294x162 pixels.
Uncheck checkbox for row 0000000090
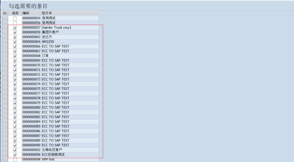[x=15, y=145]
